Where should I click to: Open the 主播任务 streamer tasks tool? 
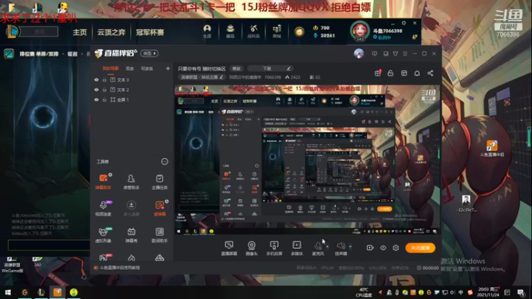click(x=160, y=181)
